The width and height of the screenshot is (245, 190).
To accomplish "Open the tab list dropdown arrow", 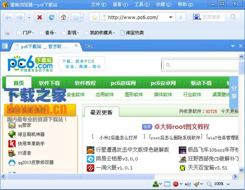I will [x=233, y=46].
